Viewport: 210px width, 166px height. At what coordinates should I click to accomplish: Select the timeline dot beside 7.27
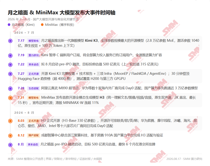click(x=10, y=74)
